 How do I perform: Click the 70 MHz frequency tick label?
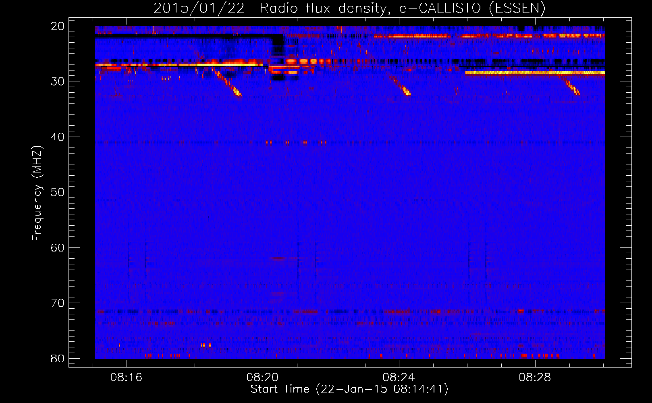(58, 303)
